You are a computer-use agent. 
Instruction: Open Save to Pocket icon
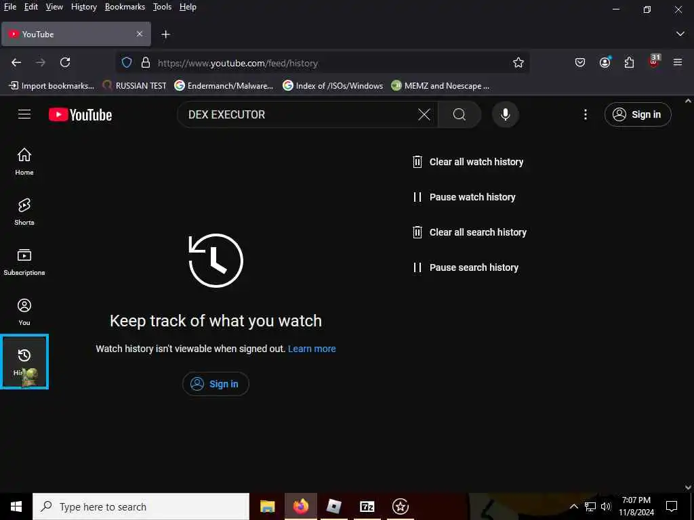coord(580,62)
